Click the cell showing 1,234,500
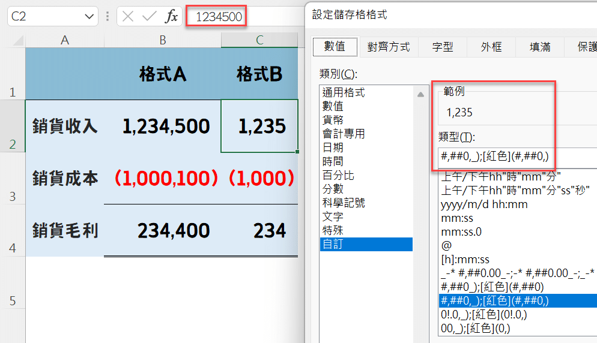This screenshot has width=597, height=343. click(163, 127)
